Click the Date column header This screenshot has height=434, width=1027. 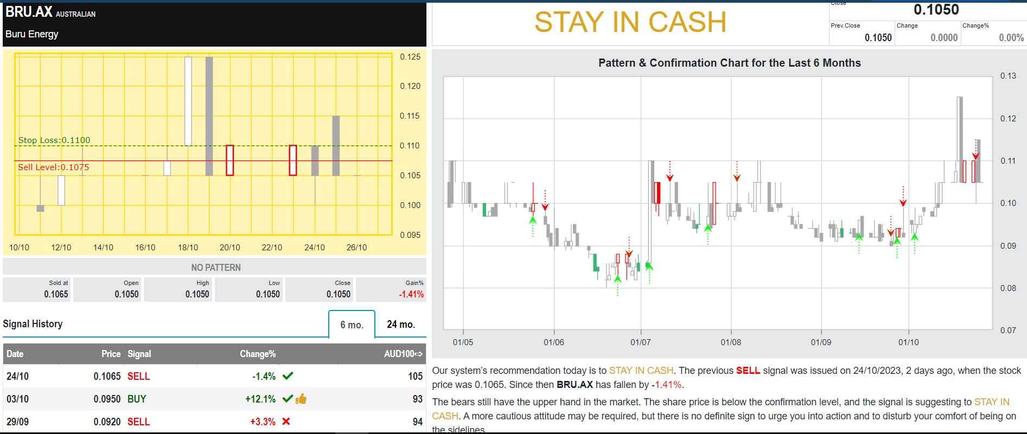click(x=15, y=354)
